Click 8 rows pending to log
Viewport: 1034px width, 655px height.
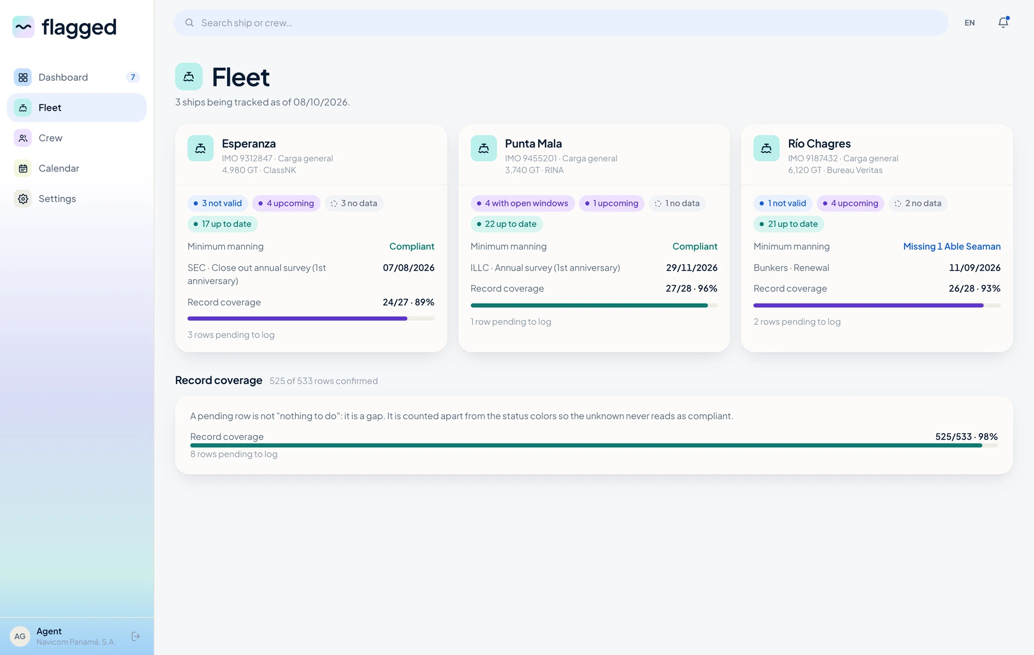(234, 454)
